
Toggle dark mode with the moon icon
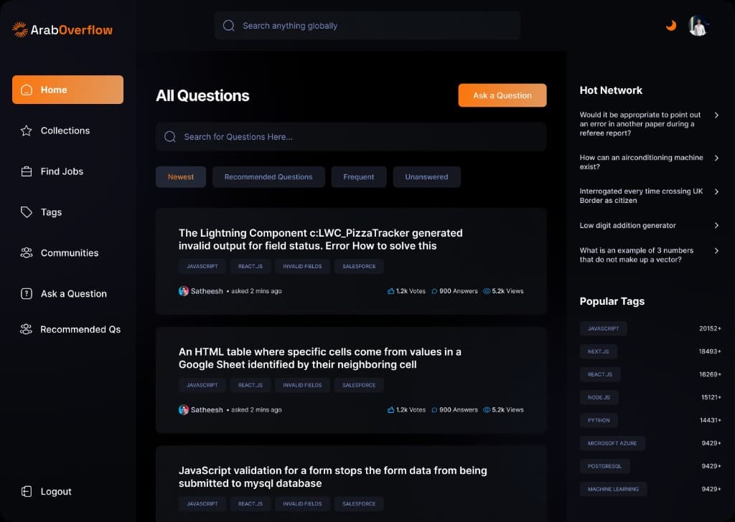pos(671,26)
